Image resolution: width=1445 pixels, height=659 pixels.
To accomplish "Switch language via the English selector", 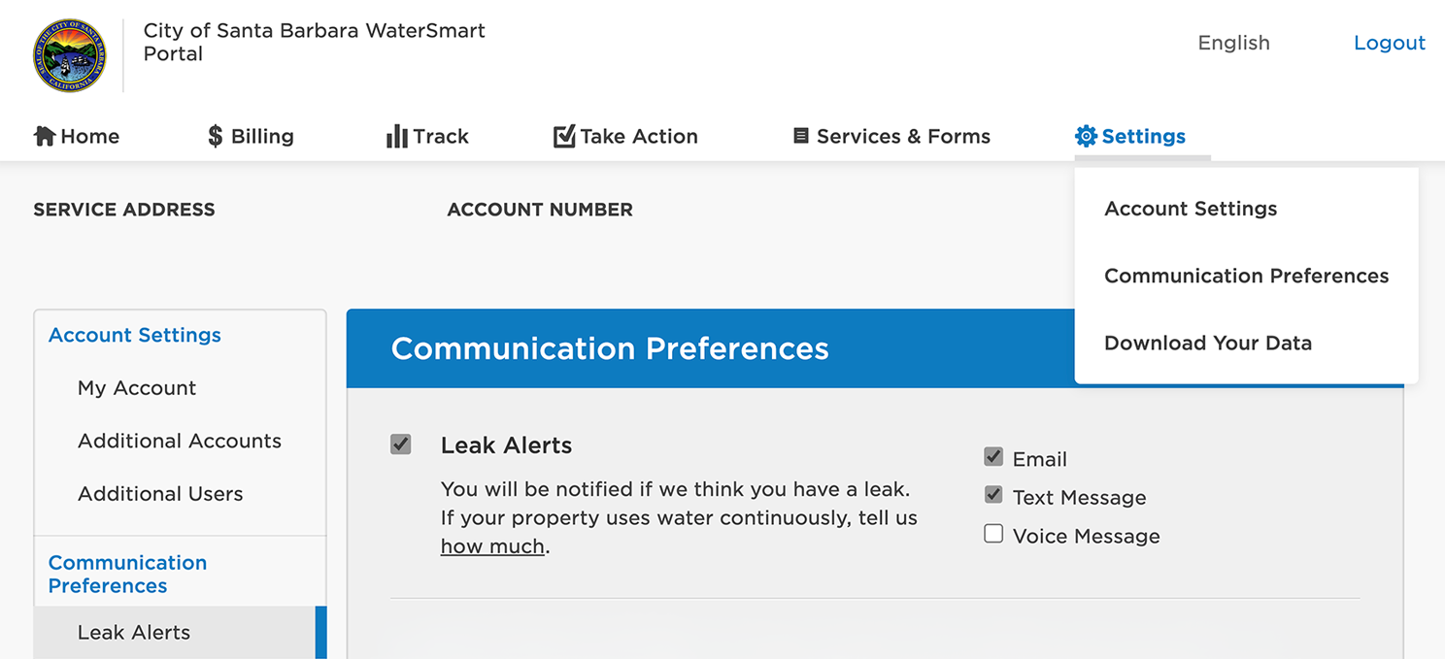I will (x=1233, y=43).
